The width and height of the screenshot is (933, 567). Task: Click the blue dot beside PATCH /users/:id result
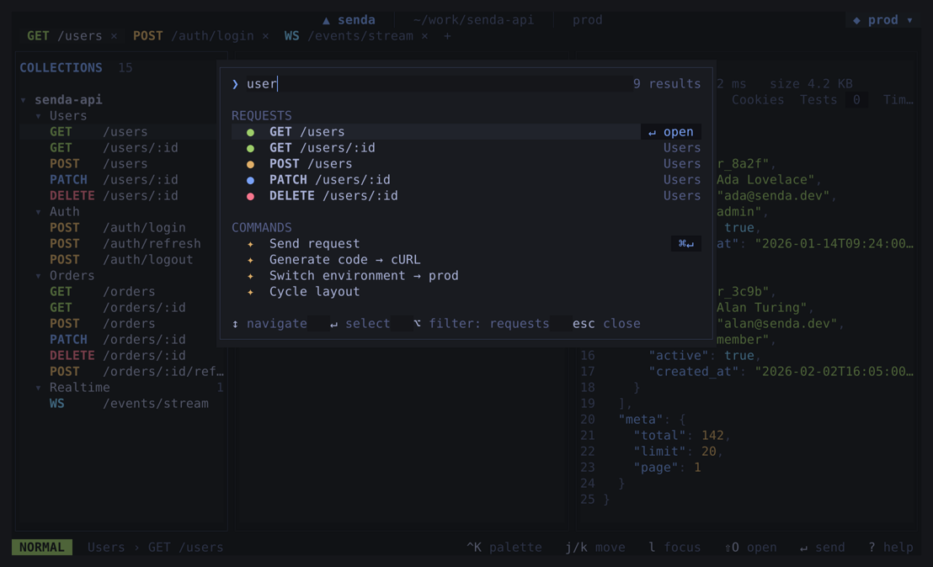click(250, 180)
